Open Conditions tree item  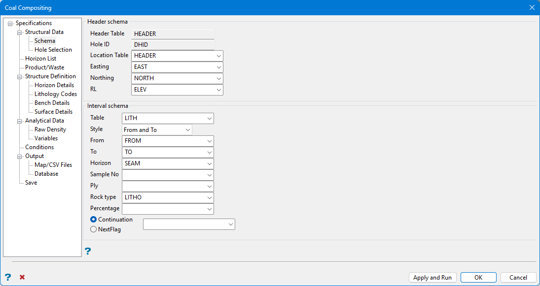[x=39, y=148]
